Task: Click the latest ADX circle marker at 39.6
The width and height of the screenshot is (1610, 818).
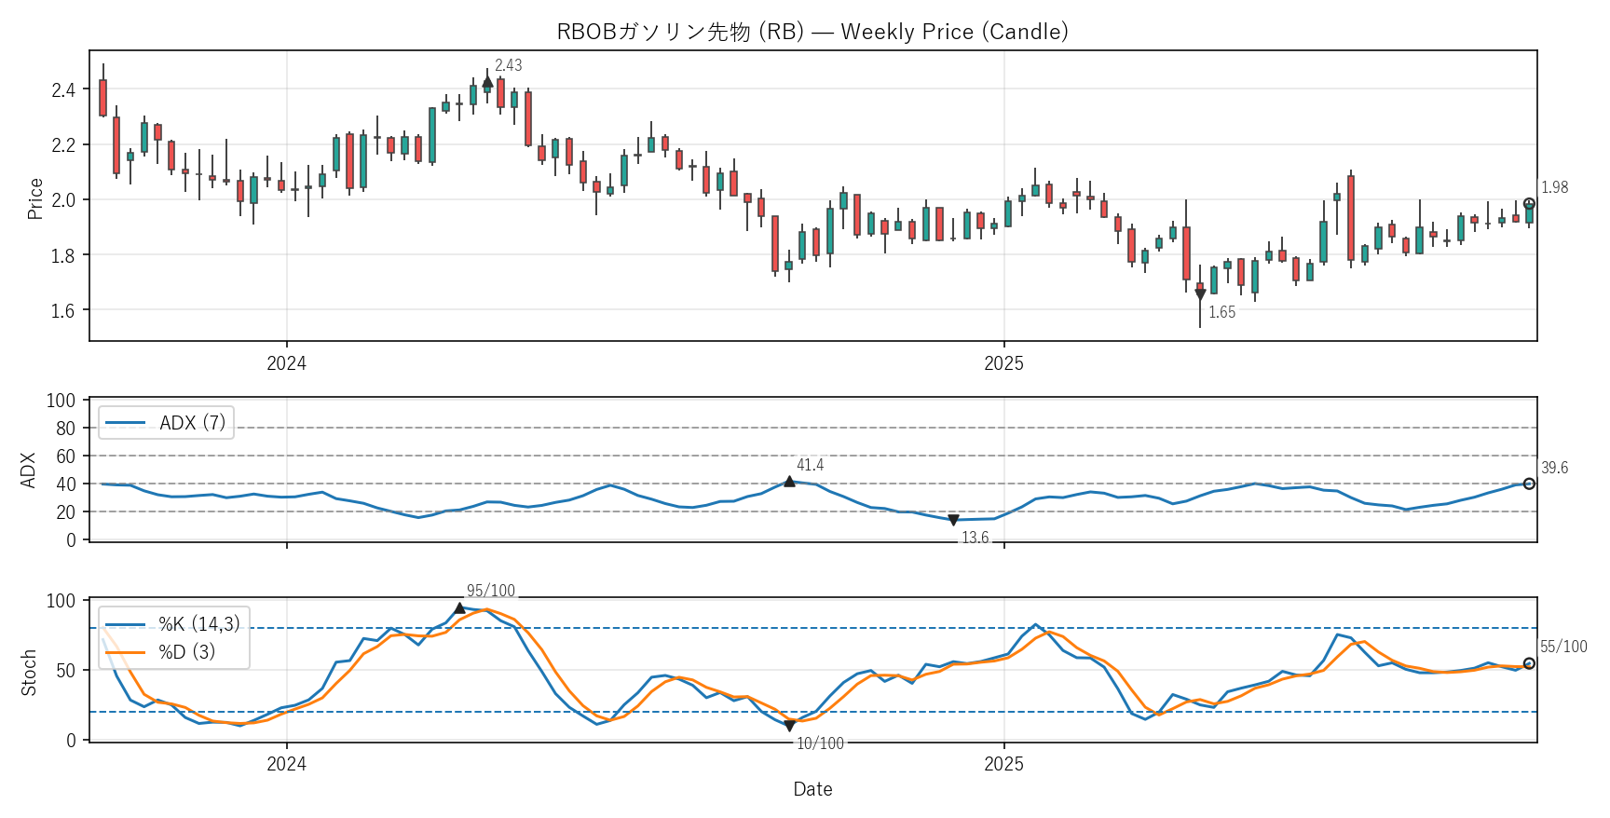Action: [1529, 484]
